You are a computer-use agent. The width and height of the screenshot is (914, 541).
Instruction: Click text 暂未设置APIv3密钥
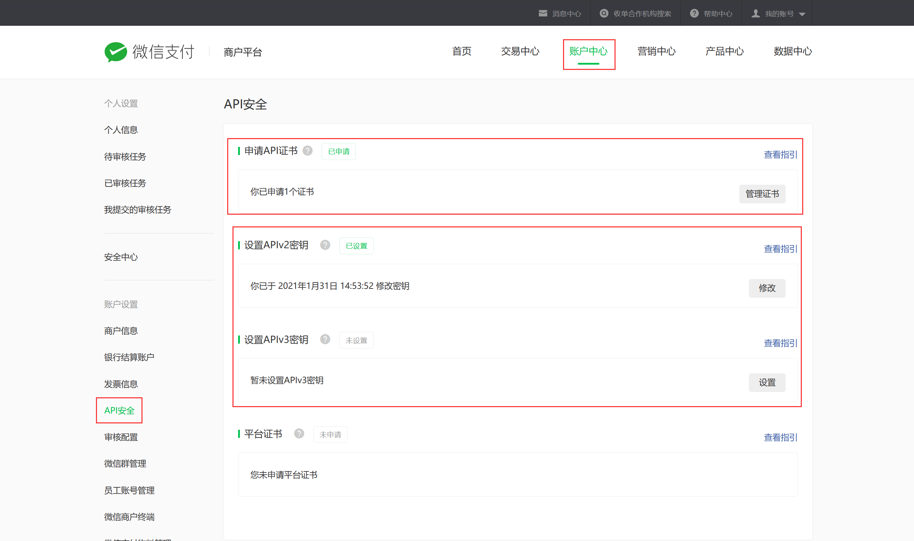coord(286,380)
